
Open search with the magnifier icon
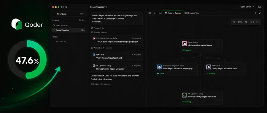tap(66, 7)
